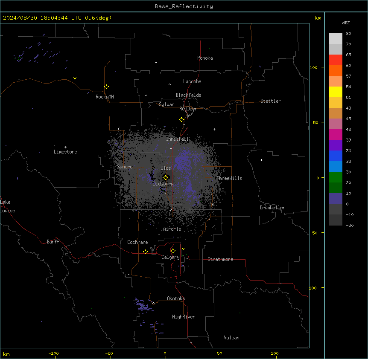Click the purple echo cluster west of Okotoks
Image resolution: width=368 pixels, height=359 pixels.
[x=143, y=305]
